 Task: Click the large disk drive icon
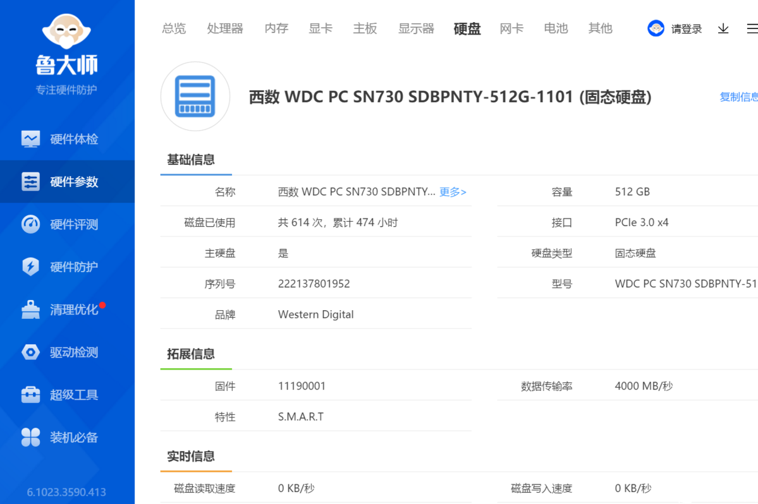tap(195, 96)
